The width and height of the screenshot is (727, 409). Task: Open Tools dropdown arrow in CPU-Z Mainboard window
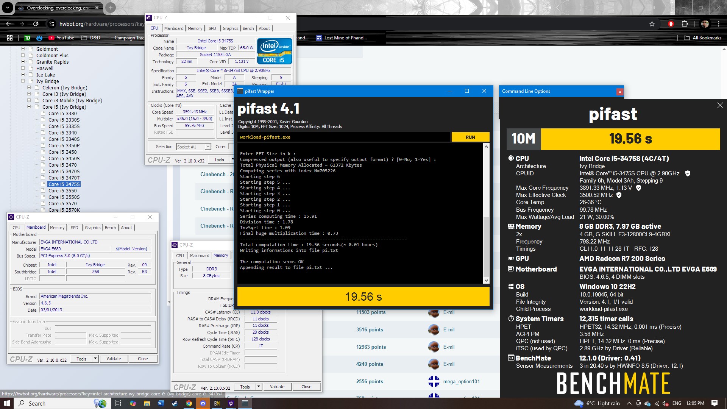(95, 359)
